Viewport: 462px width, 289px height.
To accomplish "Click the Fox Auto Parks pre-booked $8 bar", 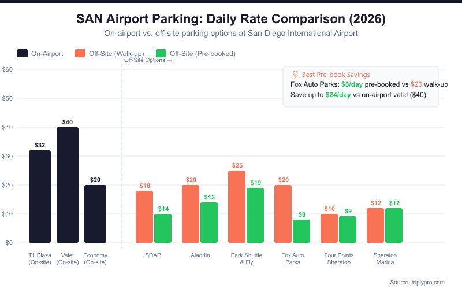I will (x=301, y=231).
